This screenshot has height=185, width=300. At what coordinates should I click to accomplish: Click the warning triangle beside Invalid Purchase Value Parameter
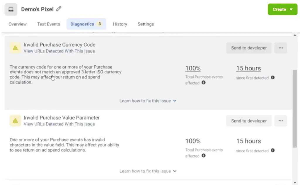(x=15, y=120)
